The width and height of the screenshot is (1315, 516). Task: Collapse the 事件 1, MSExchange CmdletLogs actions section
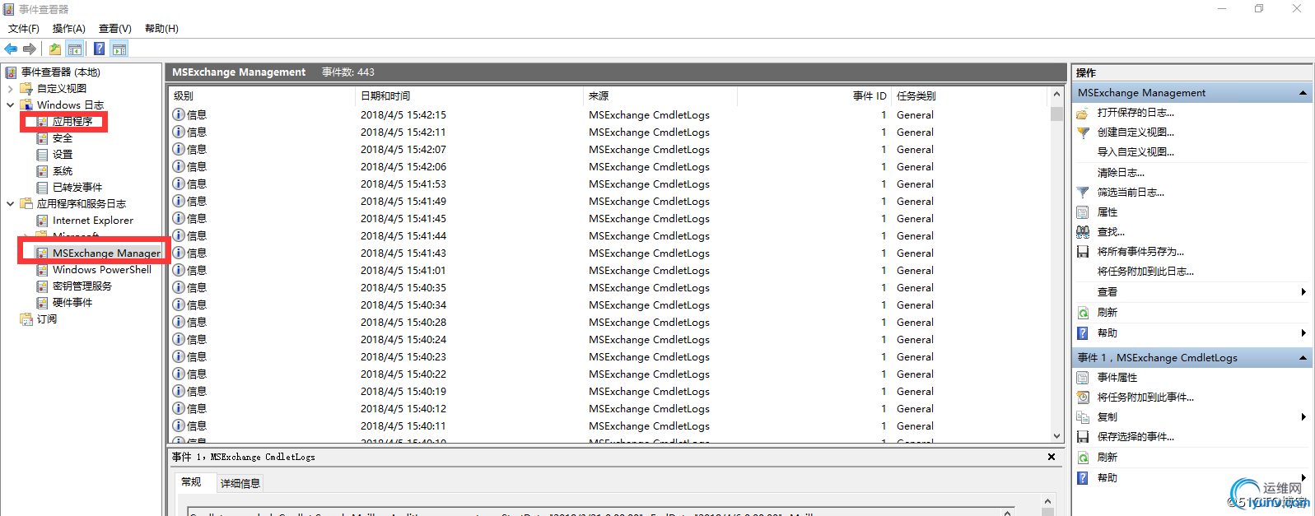point(1303,358)
